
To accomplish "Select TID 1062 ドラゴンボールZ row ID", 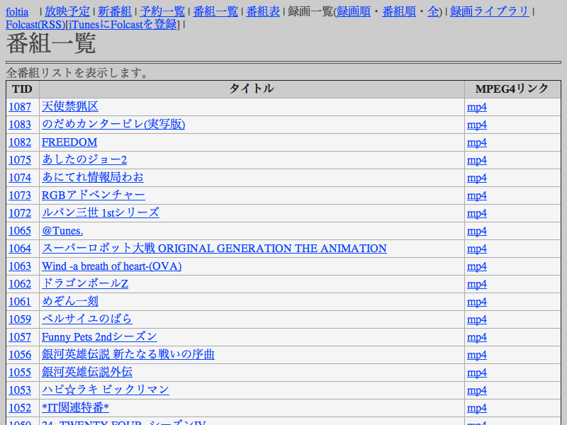I will coord(20,284).
